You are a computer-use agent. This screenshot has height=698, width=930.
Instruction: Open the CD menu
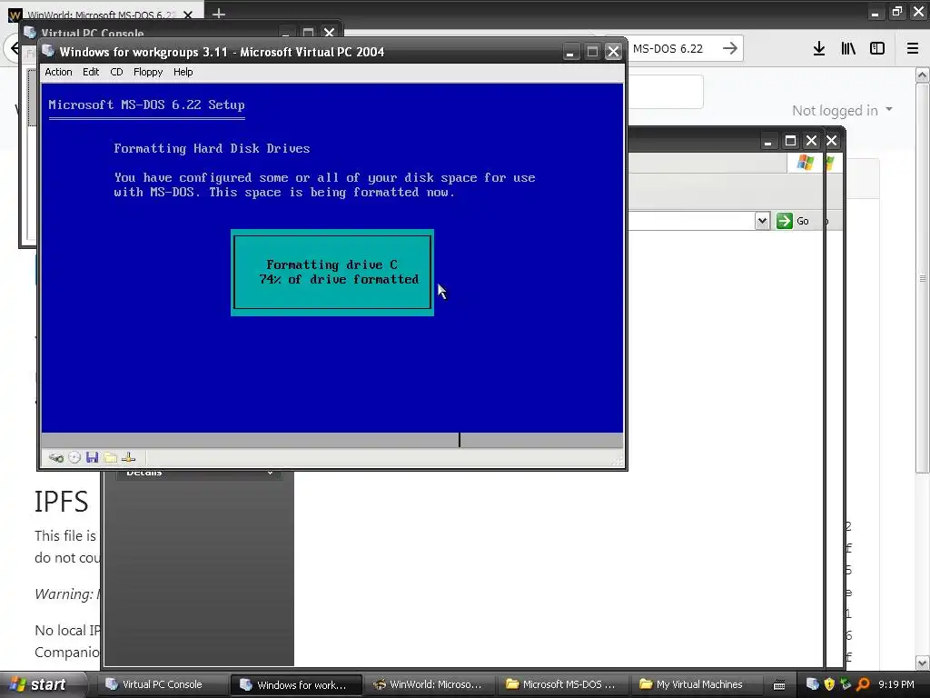(x=116, y=72)
